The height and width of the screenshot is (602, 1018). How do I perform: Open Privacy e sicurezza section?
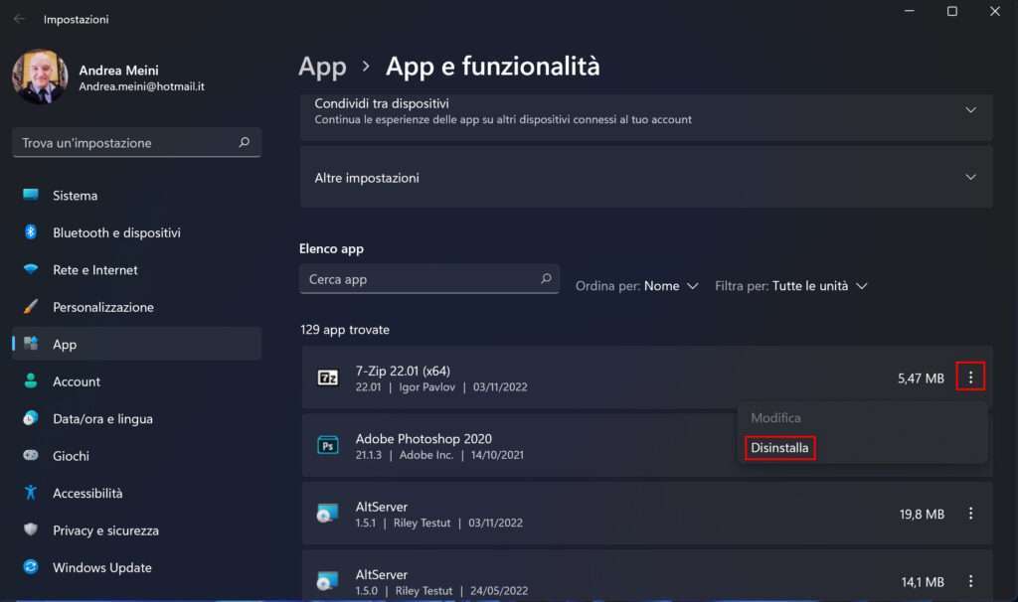137,530
